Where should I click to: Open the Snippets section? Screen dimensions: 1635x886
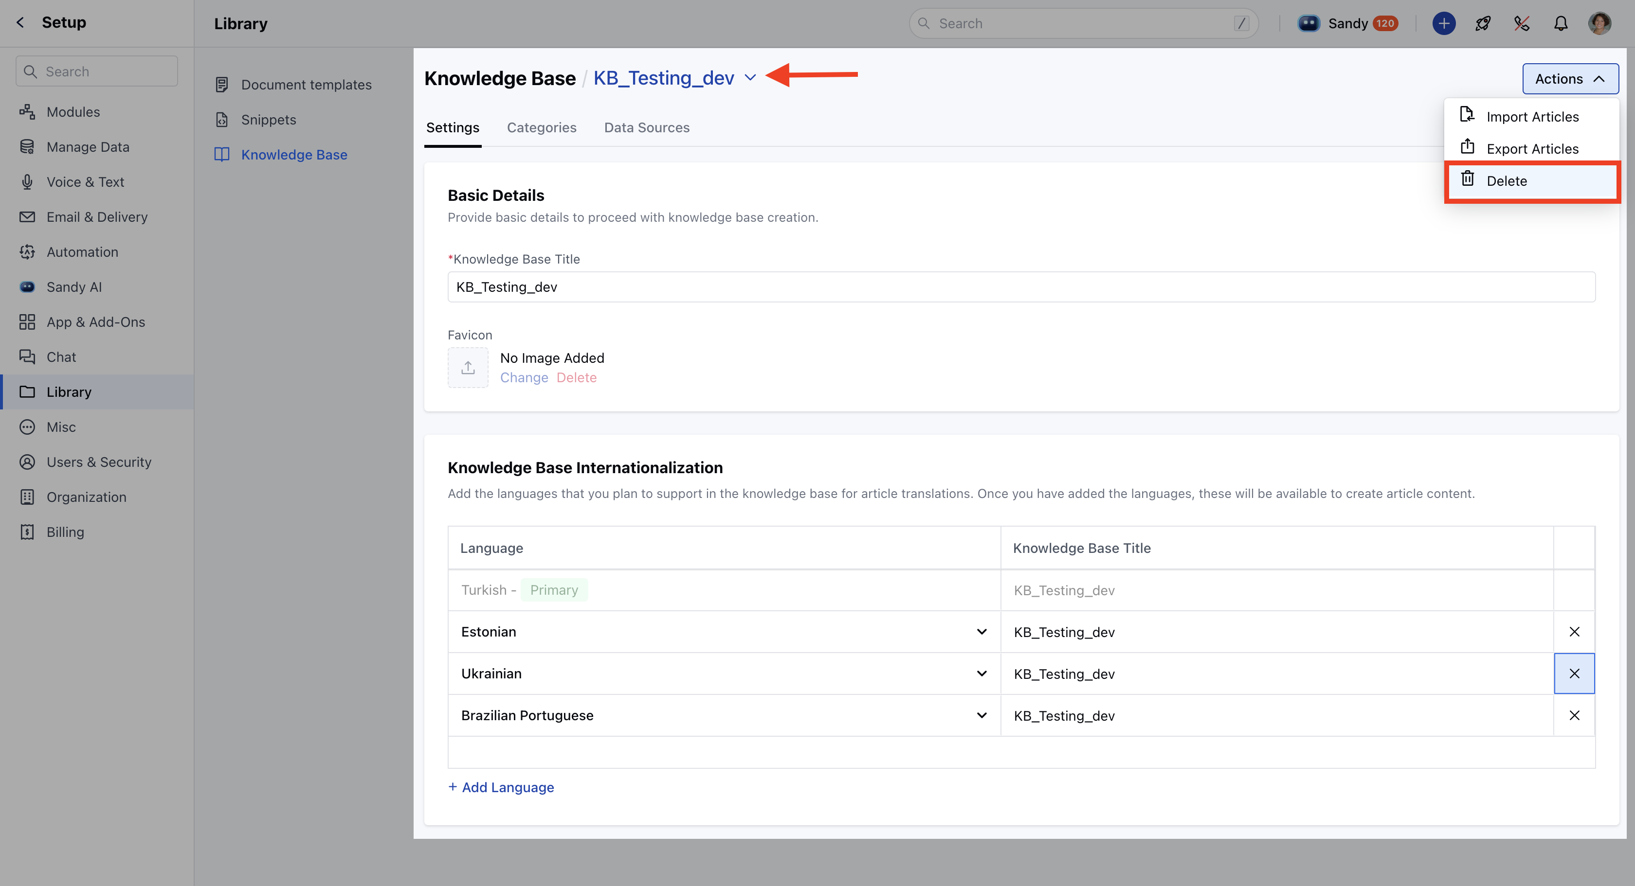[x=268, y=119]
